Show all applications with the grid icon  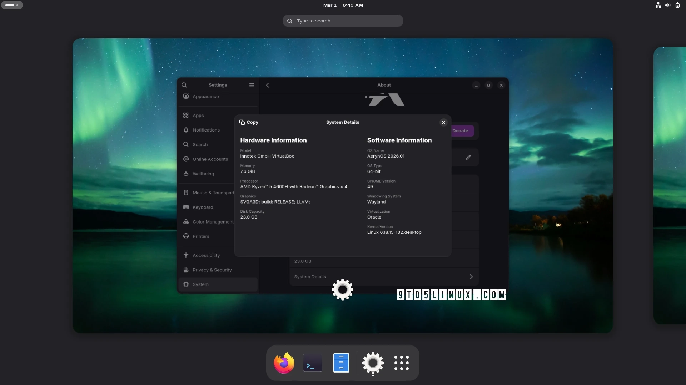coord(402,363)
